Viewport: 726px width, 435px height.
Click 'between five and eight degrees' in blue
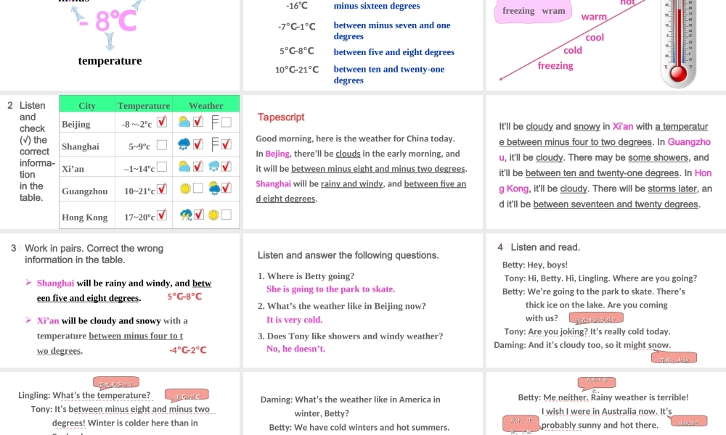coord(394,51)
